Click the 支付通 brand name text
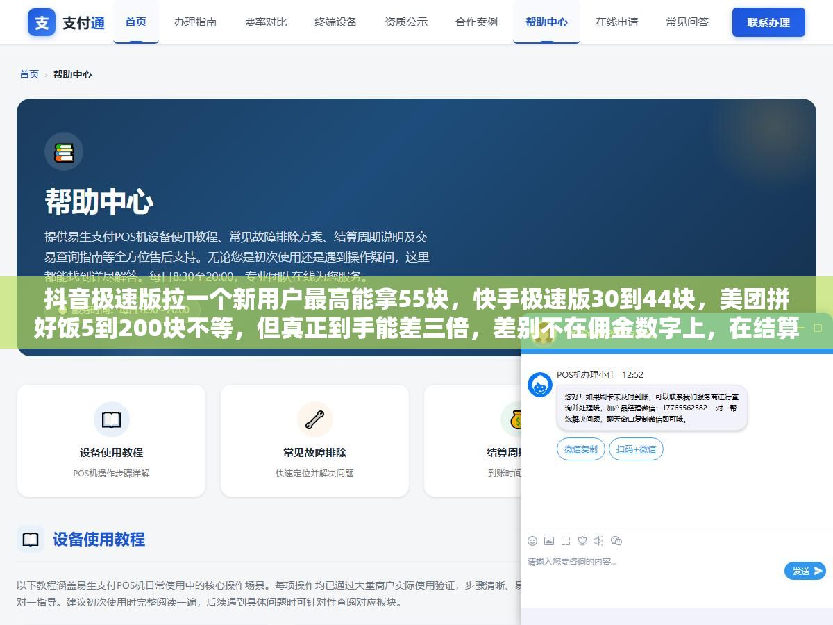833x625 pixels. [x=84, y=23]
